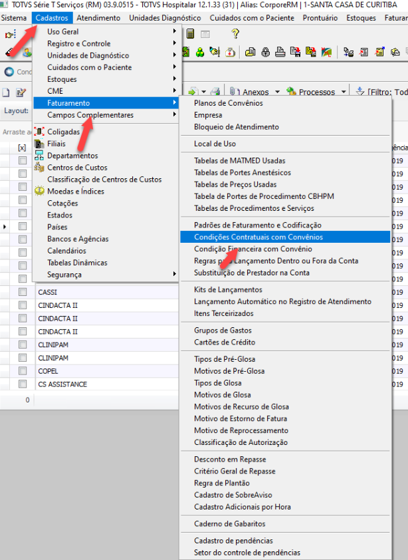Select Cartões de Crédito
This screenshot has height=560, width=408.
285,342
